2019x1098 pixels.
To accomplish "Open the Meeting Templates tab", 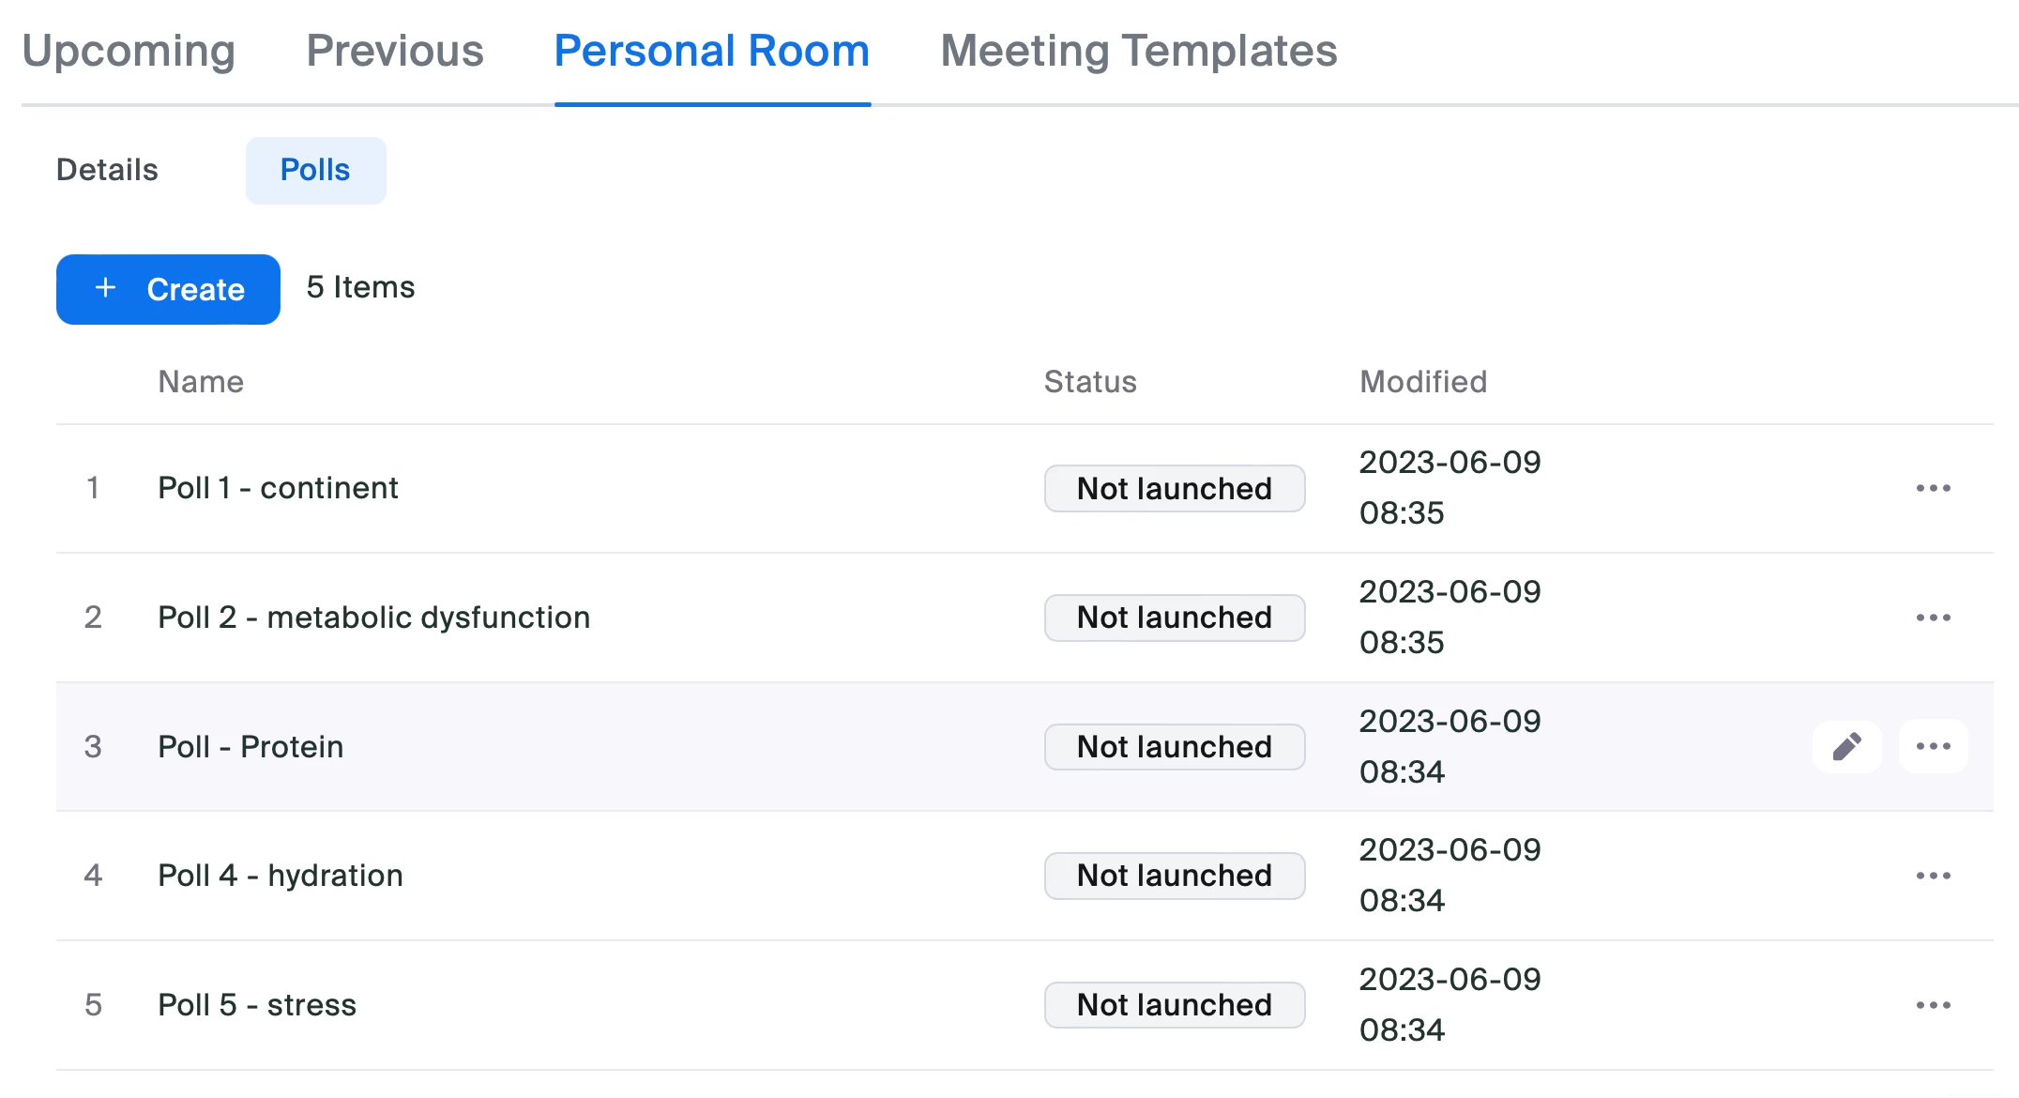I will 1138,51.
